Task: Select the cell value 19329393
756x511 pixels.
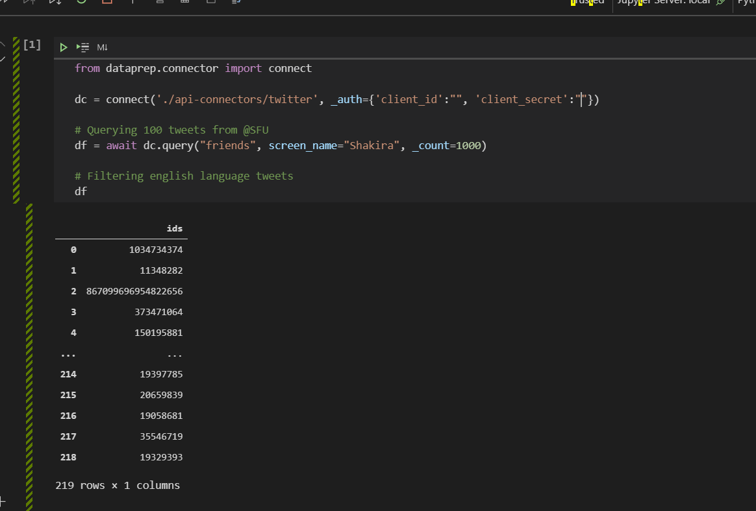Action: (161, 457)
